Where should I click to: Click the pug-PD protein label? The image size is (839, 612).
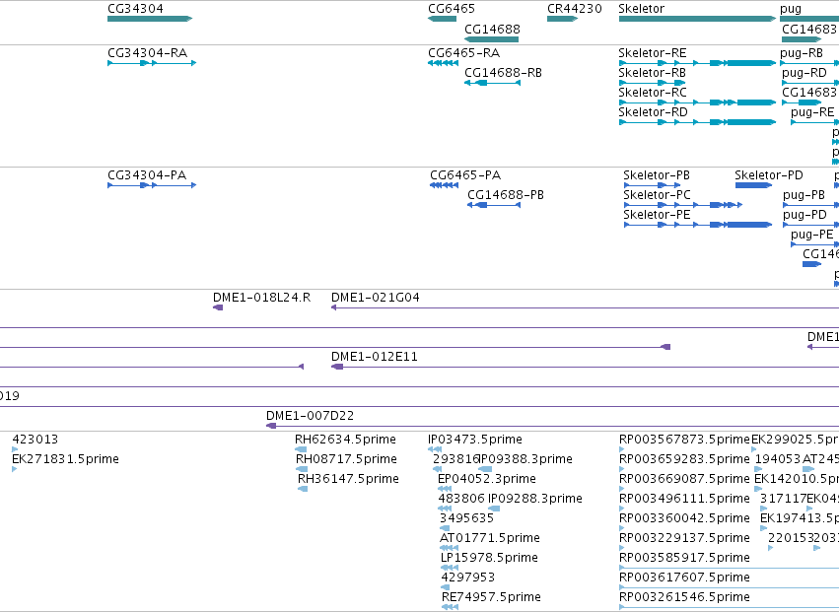804,215
